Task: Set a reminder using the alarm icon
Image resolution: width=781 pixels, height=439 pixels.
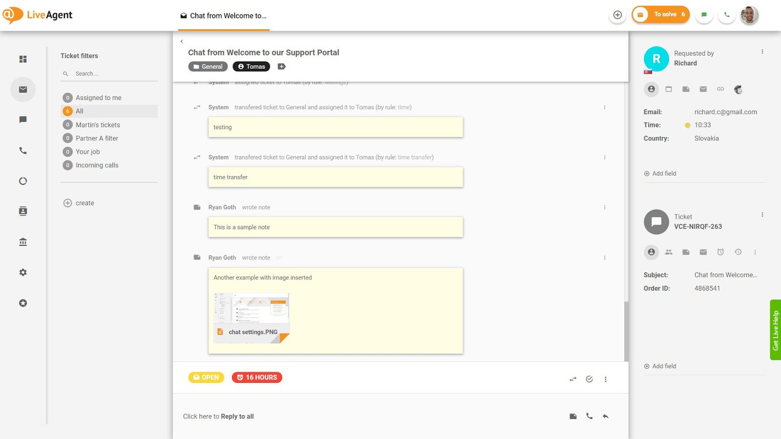Action: pyautogui.click(x=720, y=252)
